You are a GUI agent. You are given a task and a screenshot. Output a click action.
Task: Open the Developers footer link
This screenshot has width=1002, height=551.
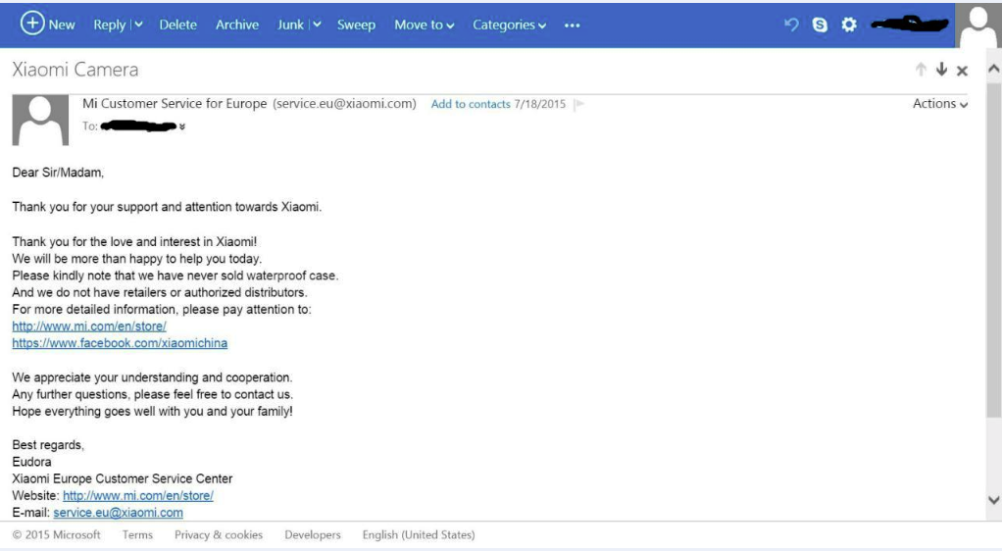coord(313,535)
